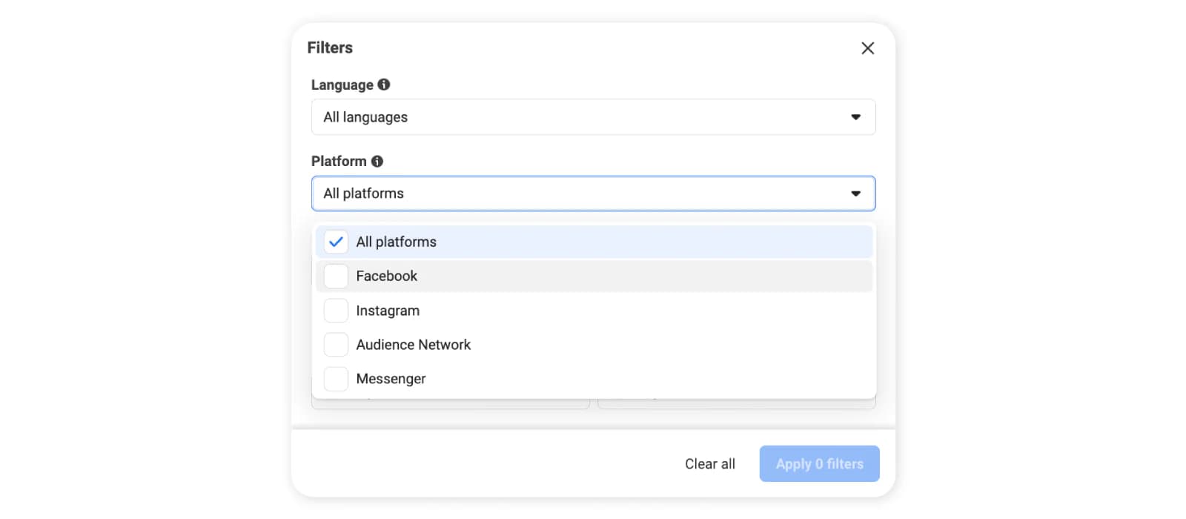Screen dimensions: 1186x519
Task: Check the Instagram checkbox
Action: click(x=336, y=311)
